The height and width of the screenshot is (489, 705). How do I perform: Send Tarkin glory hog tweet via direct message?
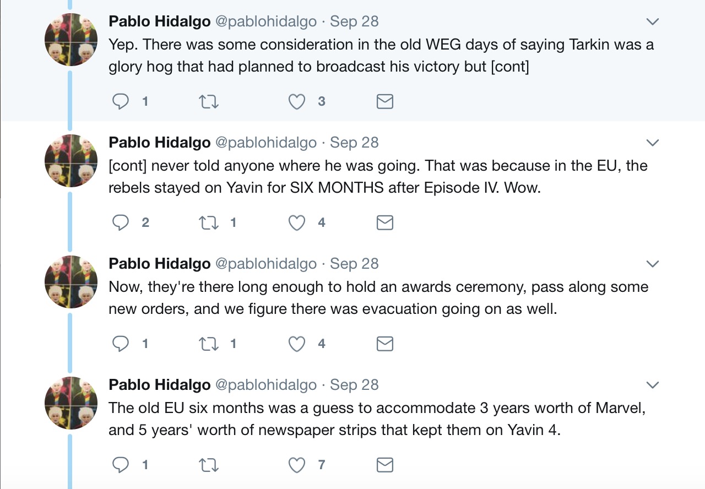pyautogui.click(x=384, y=101)
